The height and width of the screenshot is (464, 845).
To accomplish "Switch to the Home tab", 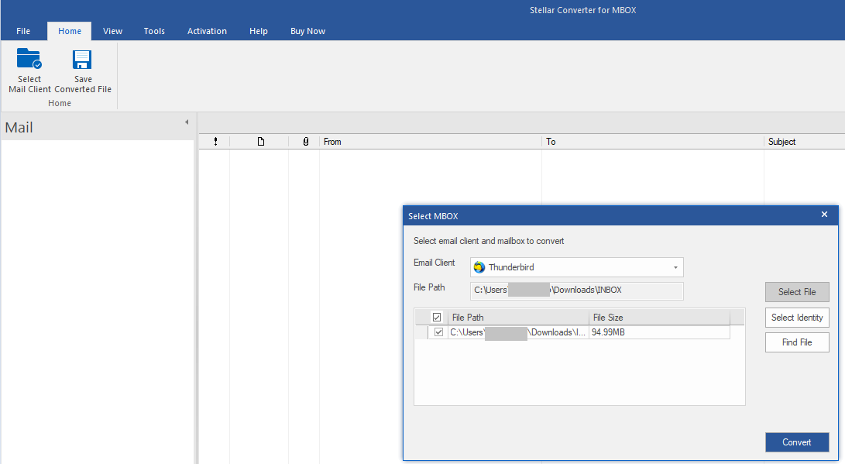I will 70,31.
